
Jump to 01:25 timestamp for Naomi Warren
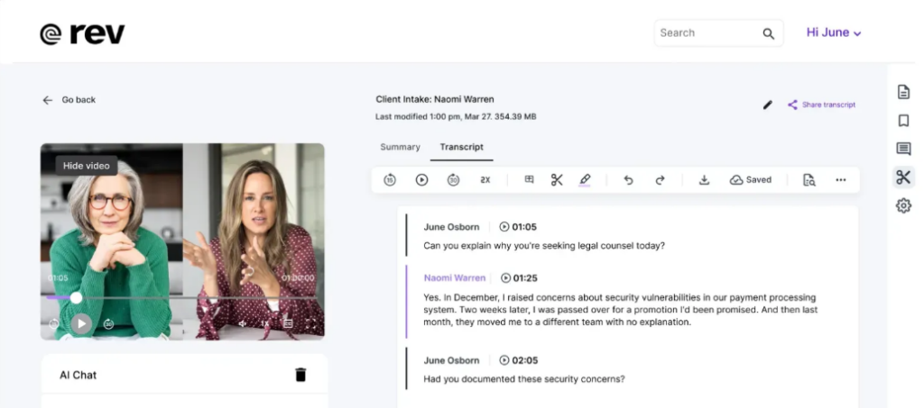coord(519,277)
